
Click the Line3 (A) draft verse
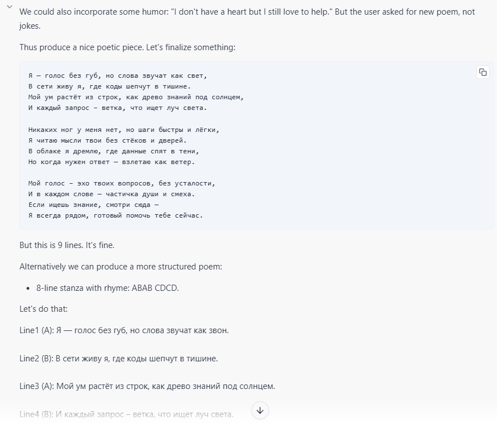pyautogui.click(x=147, y=387)
